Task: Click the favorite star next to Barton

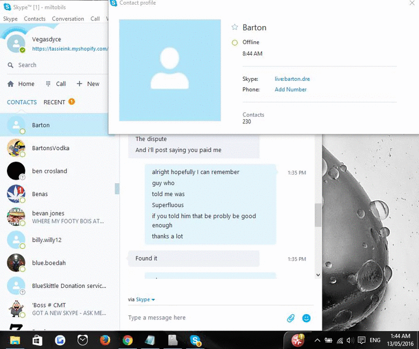Action: click(235, 27)
